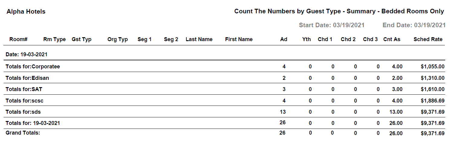Select the Rm Type column header
This screenshot has width=460, height=147.
(x=54, y=39)
